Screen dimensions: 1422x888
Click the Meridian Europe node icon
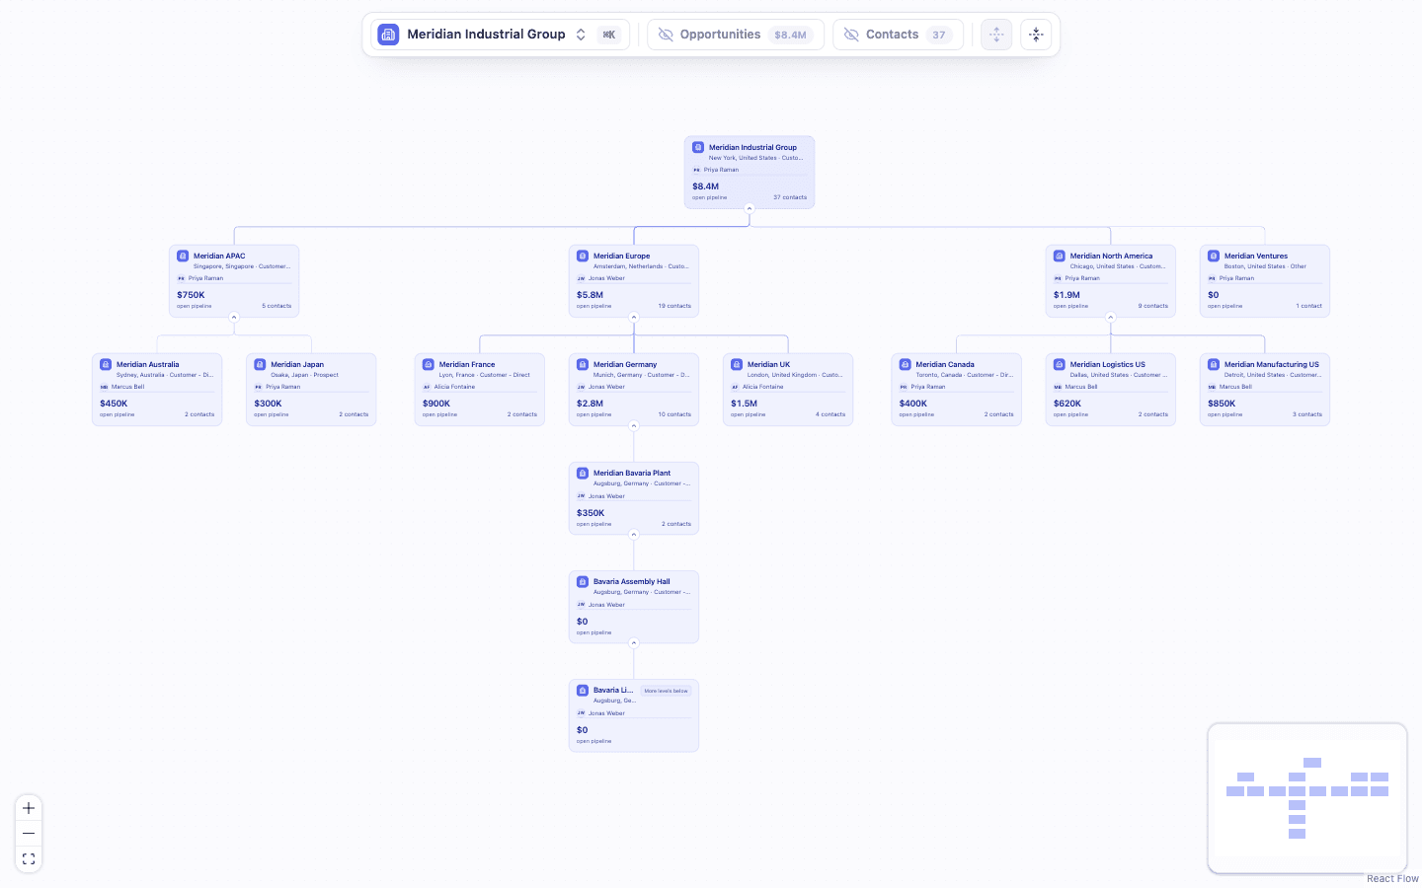point(583,256)
